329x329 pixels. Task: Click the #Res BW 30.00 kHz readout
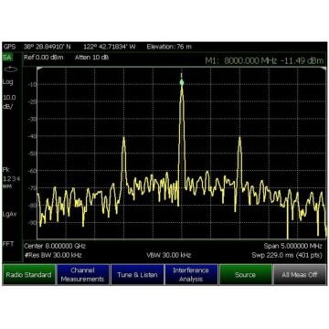coord(53,255)
